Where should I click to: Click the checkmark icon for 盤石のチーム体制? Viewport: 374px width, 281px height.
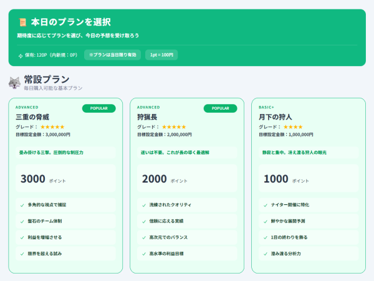pos(22,221)
